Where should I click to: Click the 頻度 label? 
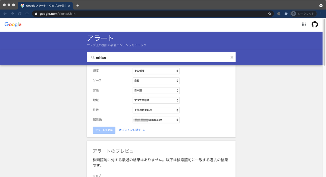(96, 71)
